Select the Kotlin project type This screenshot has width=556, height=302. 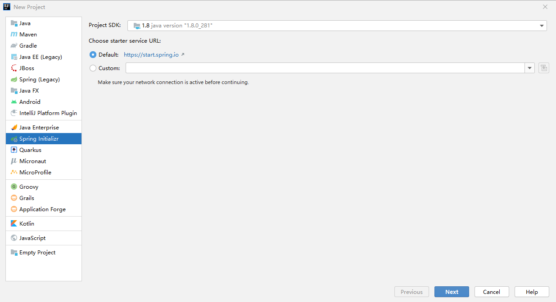(x=44, y=224)
